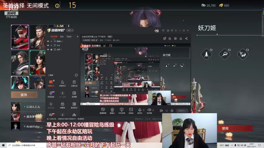This screenshot has width=264, height=148.
Task: Click the padlock icon in stream header
Action: coord(170,38)
